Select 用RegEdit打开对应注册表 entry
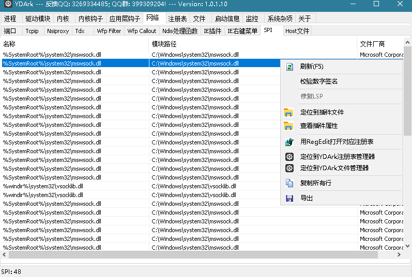This screenshot has height=277, width=412. coord(342,142)
